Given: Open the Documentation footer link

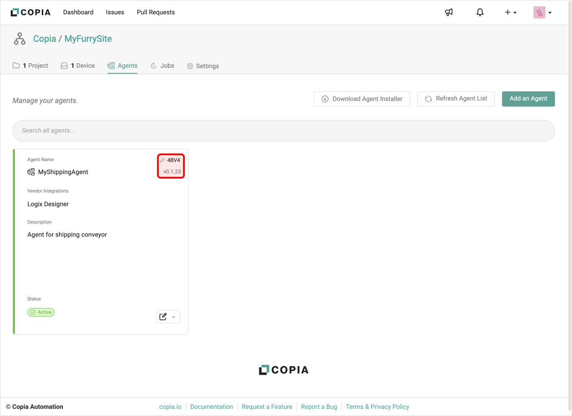Looking at the screenshot, I should point(211,407).
